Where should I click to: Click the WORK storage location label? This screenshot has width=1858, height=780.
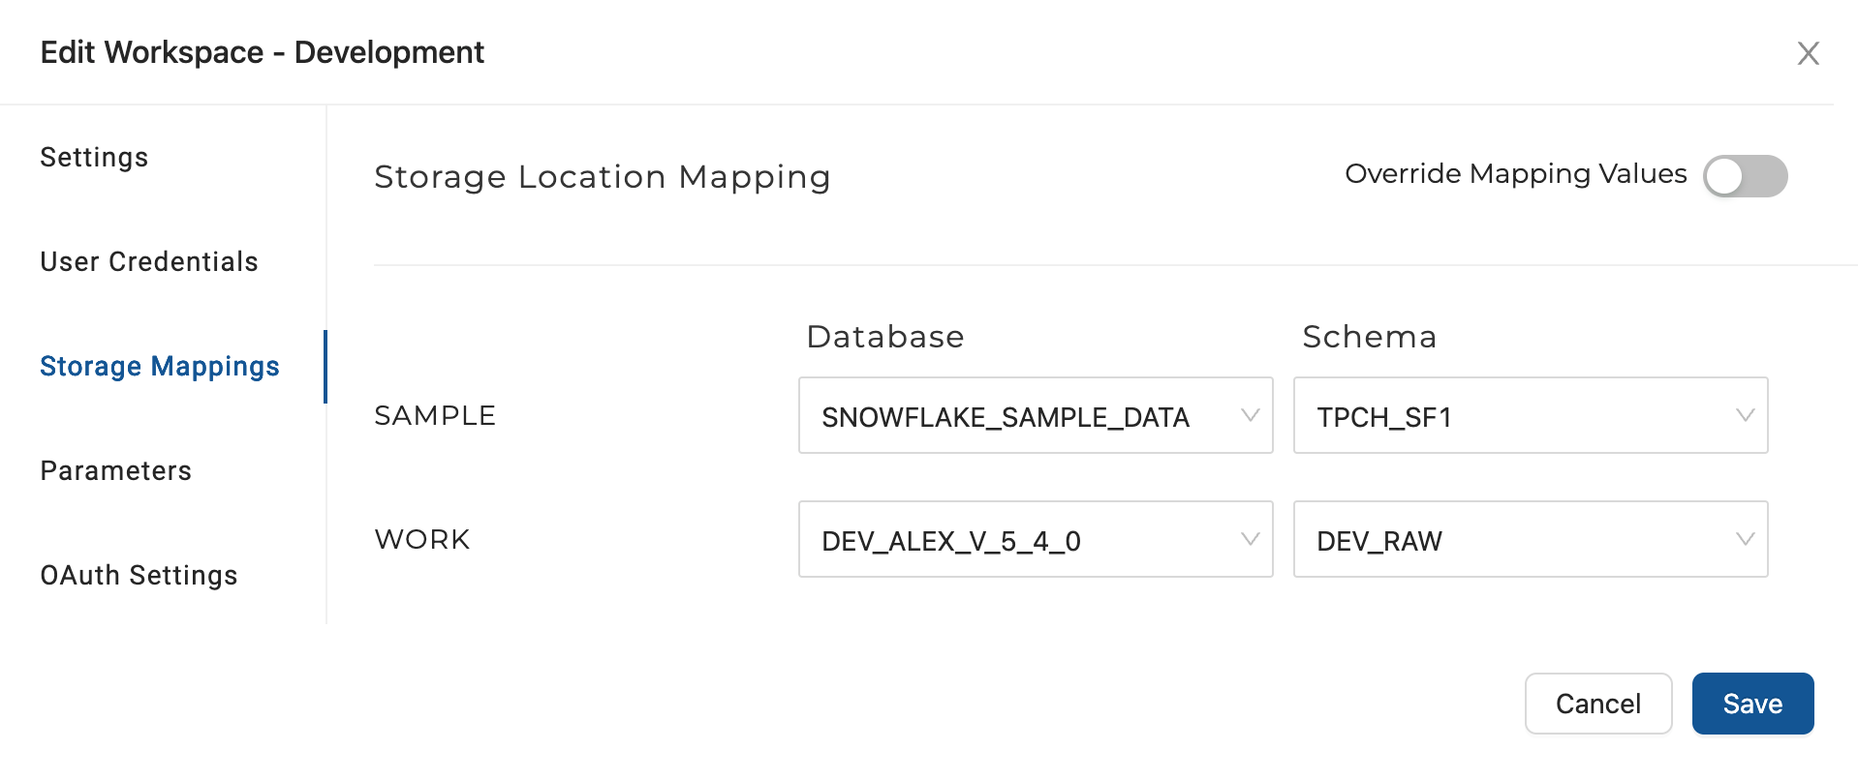click(422, 540)
